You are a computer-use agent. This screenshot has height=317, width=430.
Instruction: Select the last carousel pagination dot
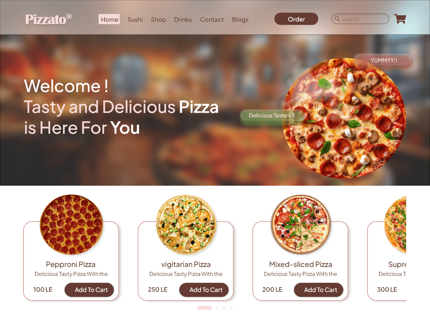point(231,308)
